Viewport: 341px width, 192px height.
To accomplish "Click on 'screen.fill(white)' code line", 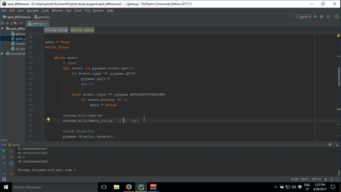I will pyautogui.click(x=83, y=115).
